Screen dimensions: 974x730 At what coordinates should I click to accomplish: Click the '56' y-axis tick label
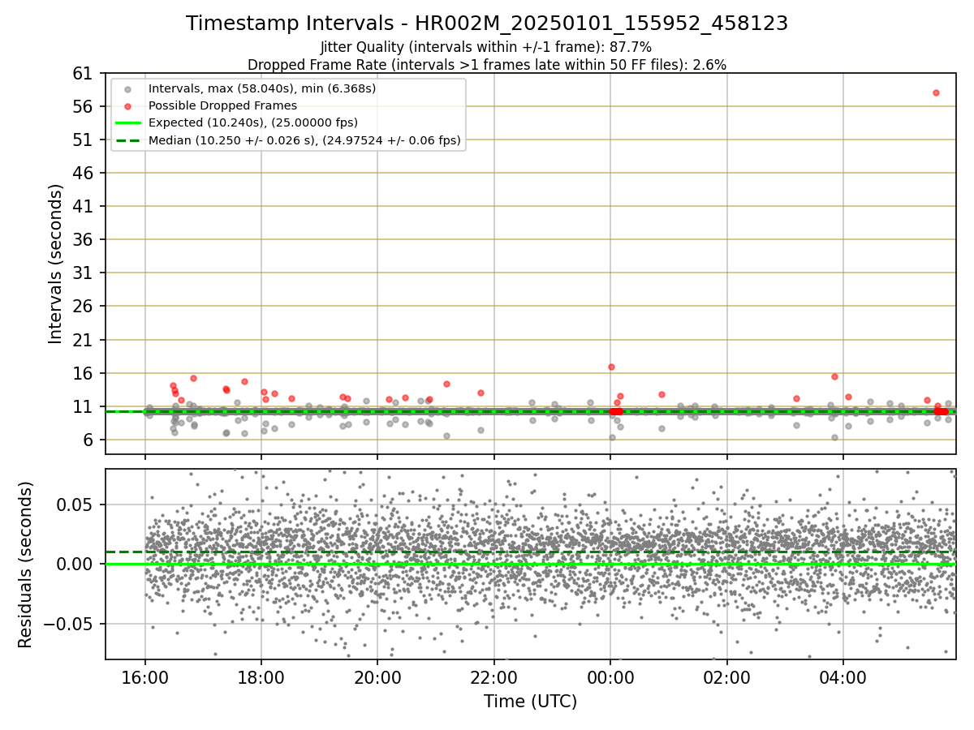point(84,107)
